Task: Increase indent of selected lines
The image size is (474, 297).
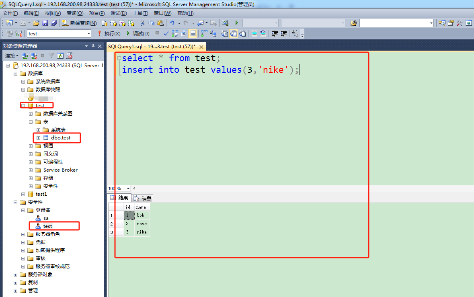Action: 283,33
